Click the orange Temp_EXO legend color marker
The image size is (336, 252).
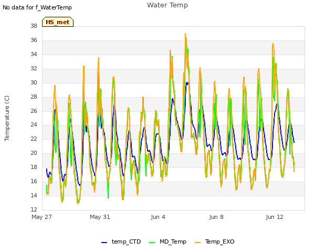197,243
